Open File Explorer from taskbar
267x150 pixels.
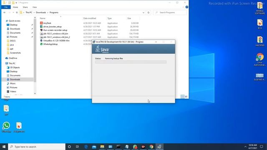[102, 147]
